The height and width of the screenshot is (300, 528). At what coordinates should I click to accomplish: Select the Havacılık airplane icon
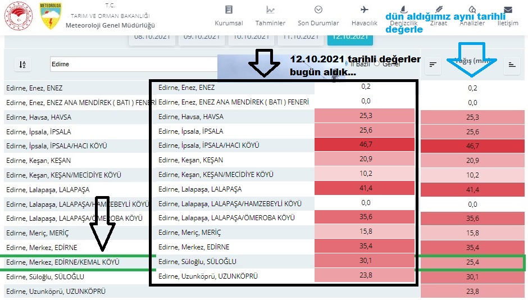364,10
